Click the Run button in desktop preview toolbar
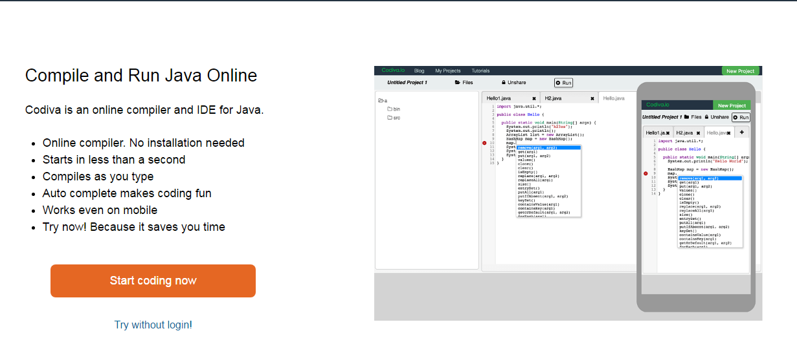This screenshot has width=797, height=364. [x=563, y=83]
